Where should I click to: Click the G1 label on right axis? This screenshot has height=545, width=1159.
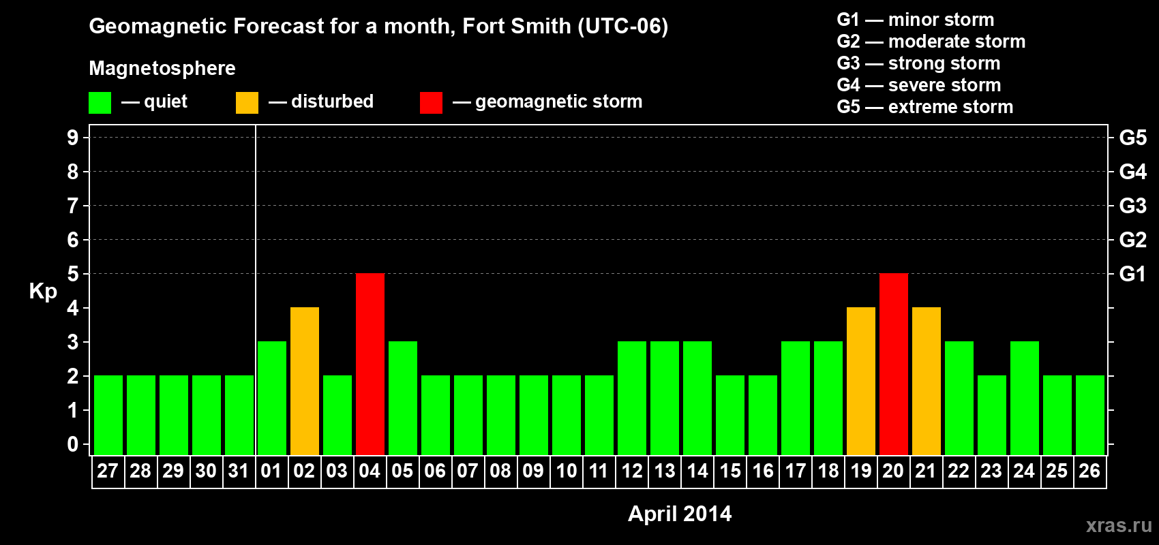click(1133, 274)
